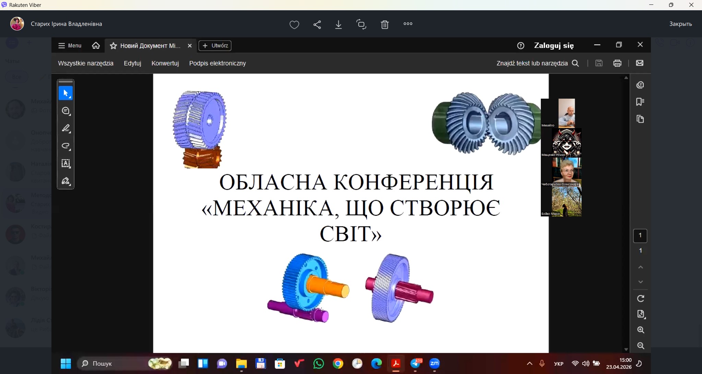Click the heart like icon
This screenshot has height=374, width=702.
[x=294, y=24]
